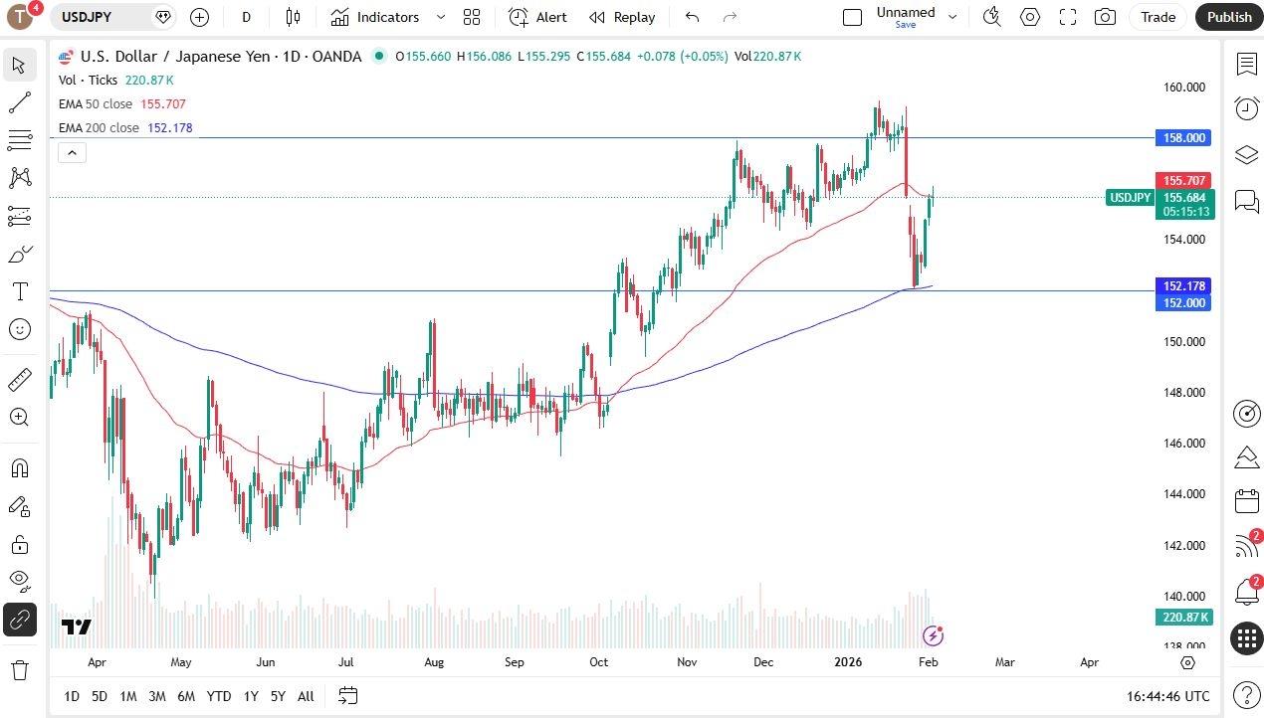This screenshot has width=1264, height=718.
Task: Collapse the indicator legend chevron
Action: (x=73, y=152)
